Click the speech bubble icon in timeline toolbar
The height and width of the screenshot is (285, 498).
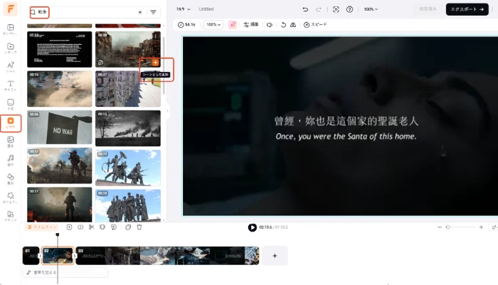click(x=114, y=227)
